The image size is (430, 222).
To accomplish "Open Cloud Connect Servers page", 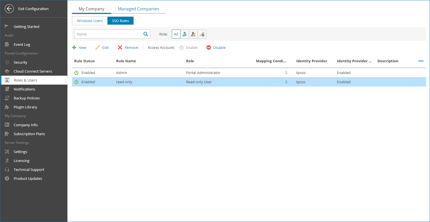I will coord(33,71).
